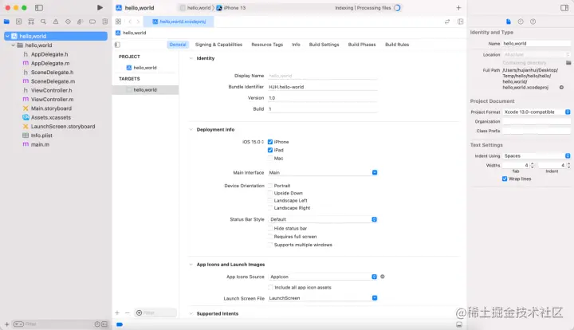Click the add button beside App Icons Source
The image size is (574, 330).
383,277
